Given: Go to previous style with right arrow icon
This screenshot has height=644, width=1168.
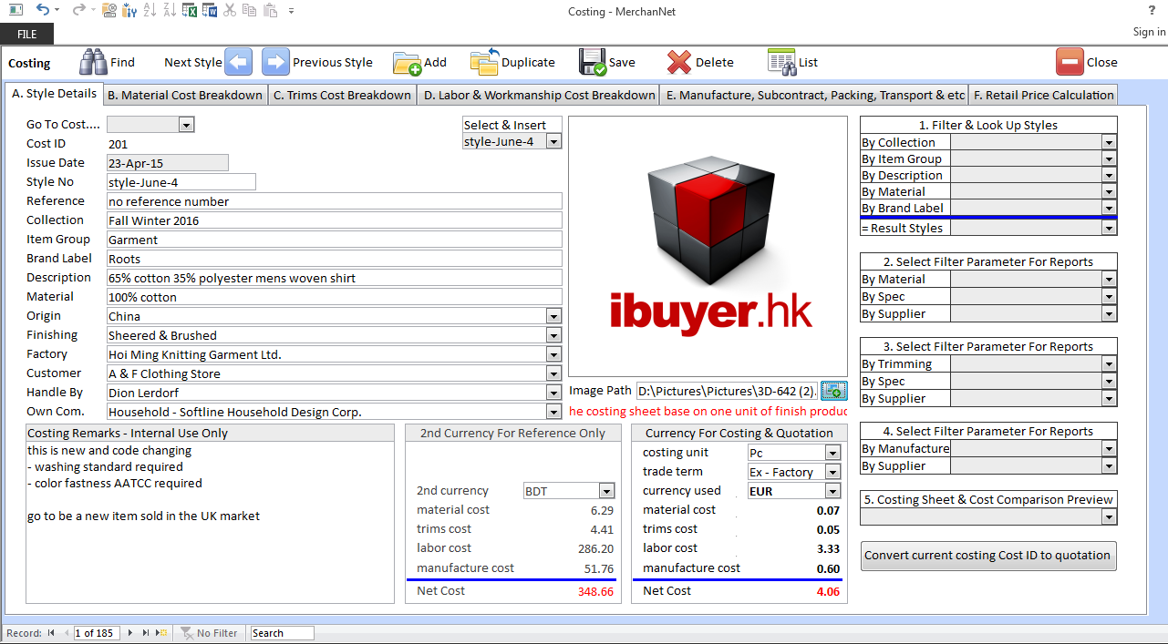Looking at the screenshot, I should pos(275,62).
